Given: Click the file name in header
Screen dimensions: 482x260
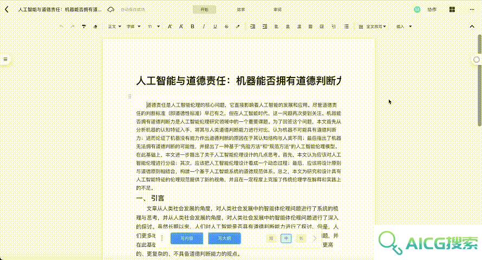Looking at the screenshot, I should 60,10.
